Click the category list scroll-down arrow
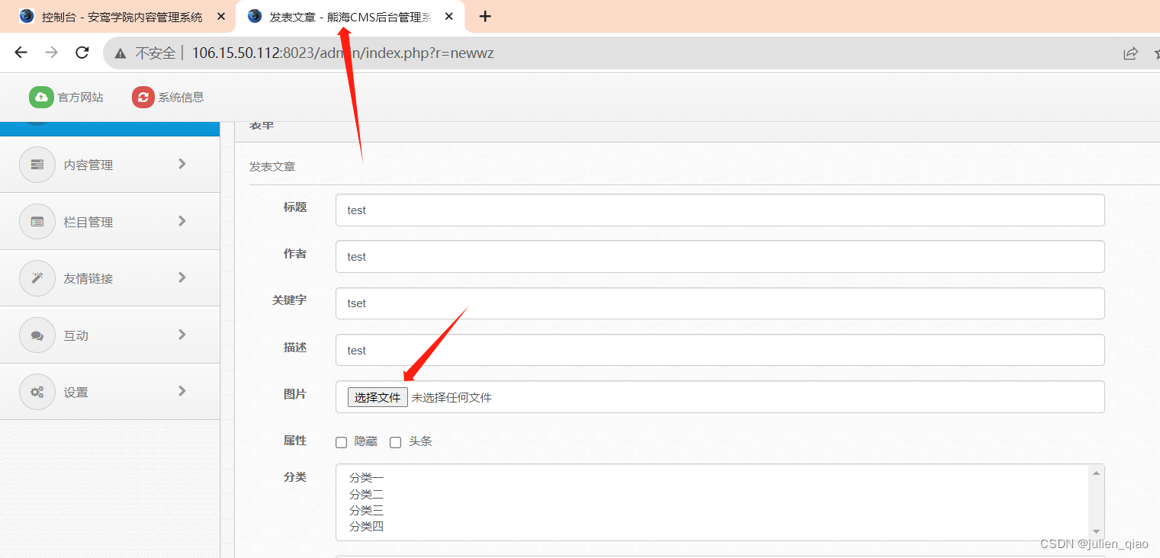This screenshot has height=558, width=1160. pos(1097,531)
